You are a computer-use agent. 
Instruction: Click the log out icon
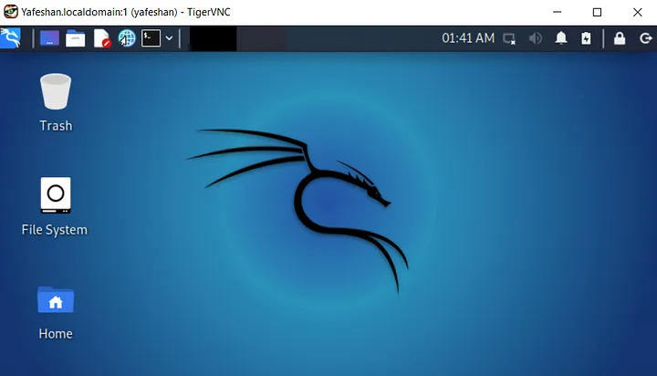tap(645, 38)
